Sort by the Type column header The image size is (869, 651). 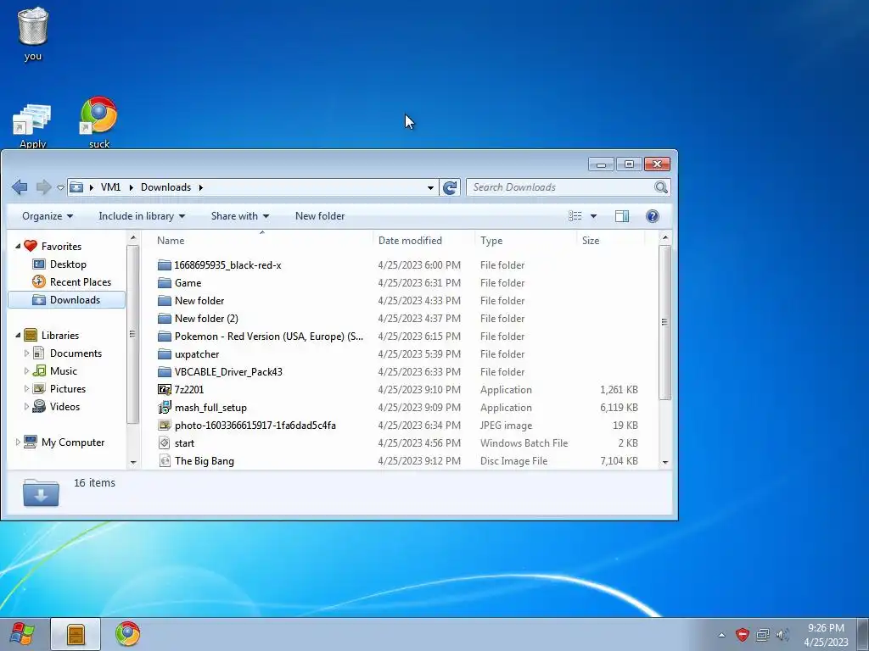coord(525,240)
